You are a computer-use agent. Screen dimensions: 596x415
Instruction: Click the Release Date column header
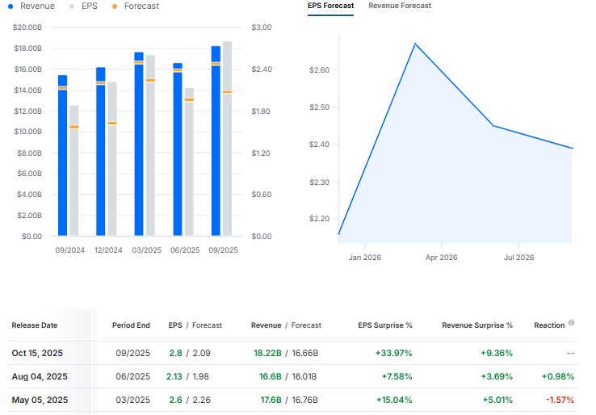(34, 325)
